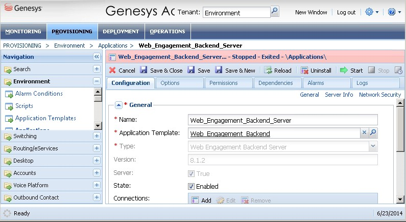Click the clock icon after Stop
The image size is (406, 222).
tap(398, 70)
